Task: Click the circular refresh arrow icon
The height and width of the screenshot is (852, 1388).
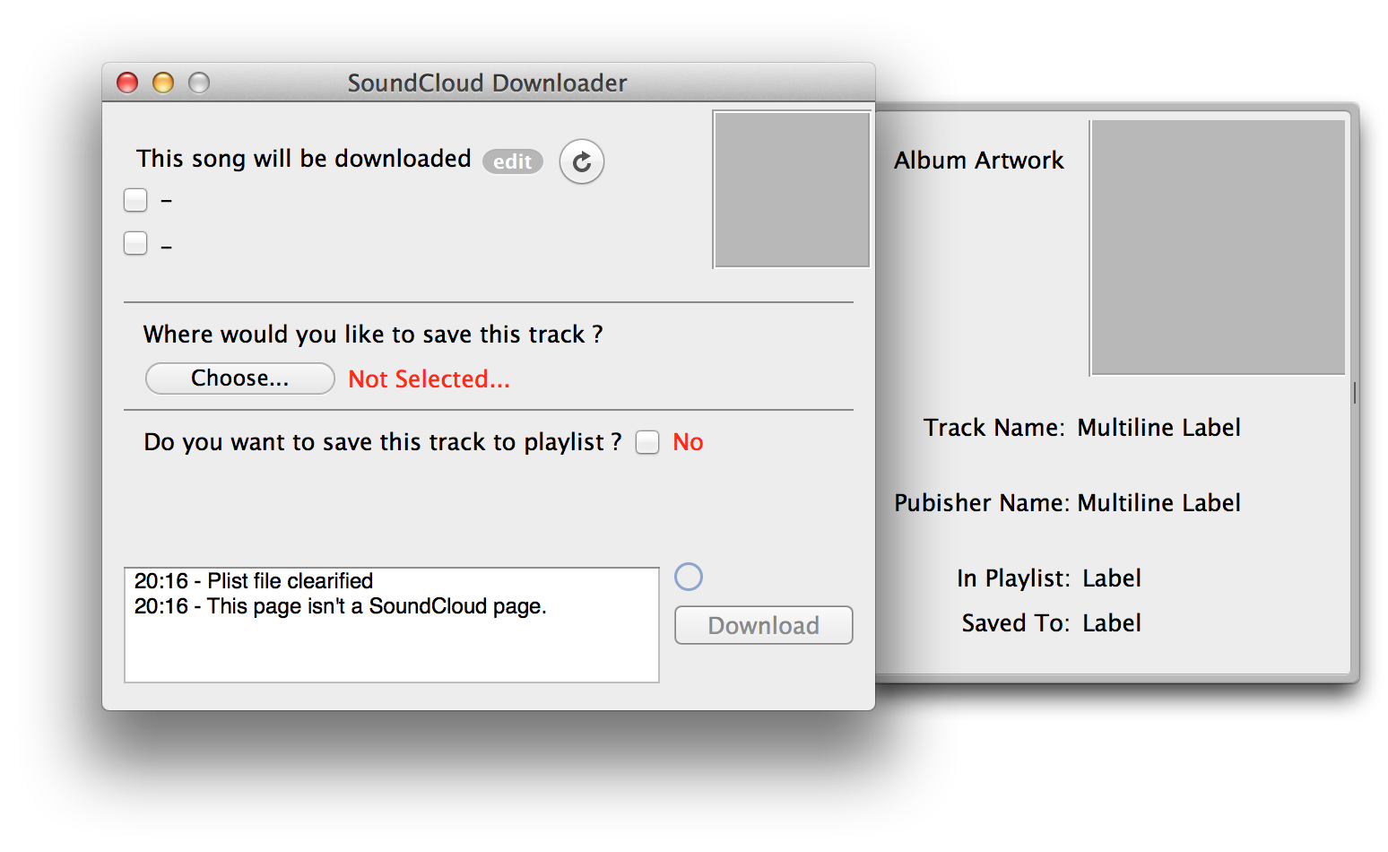Action: (x=581, y=162)
